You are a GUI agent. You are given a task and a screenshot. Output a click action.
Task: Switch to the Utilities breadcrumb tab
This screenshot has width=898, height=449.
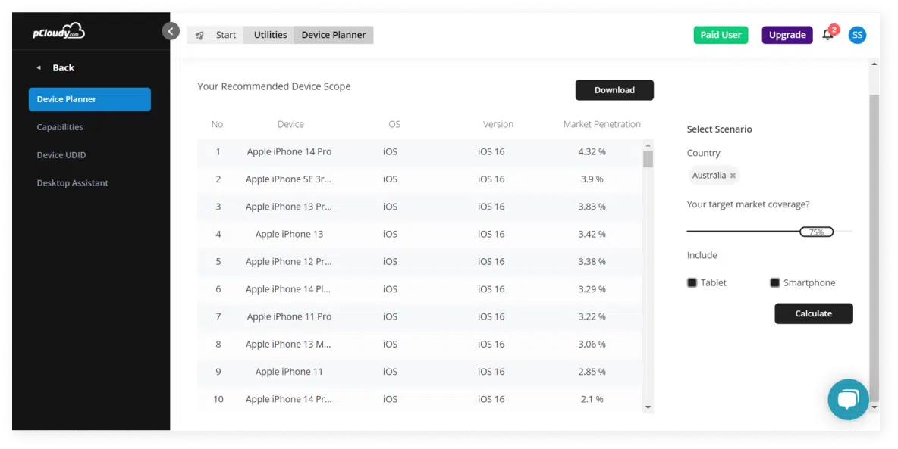click(270, 35)
